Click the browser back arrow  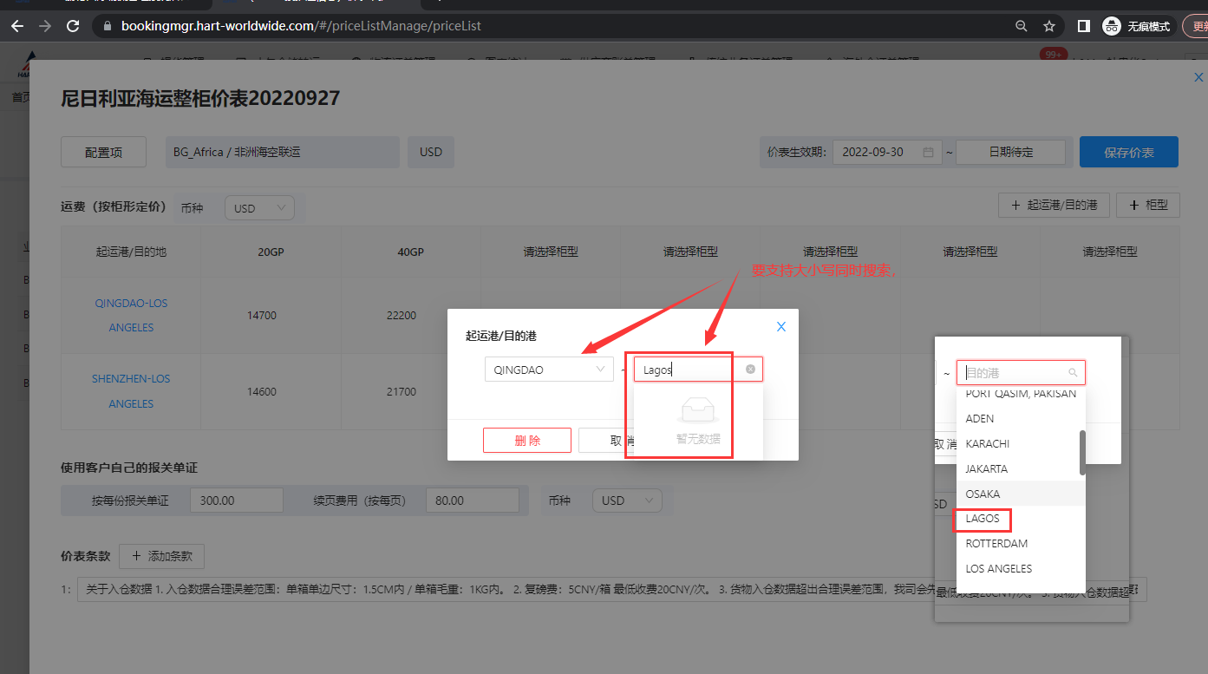[x=17, y=26]
